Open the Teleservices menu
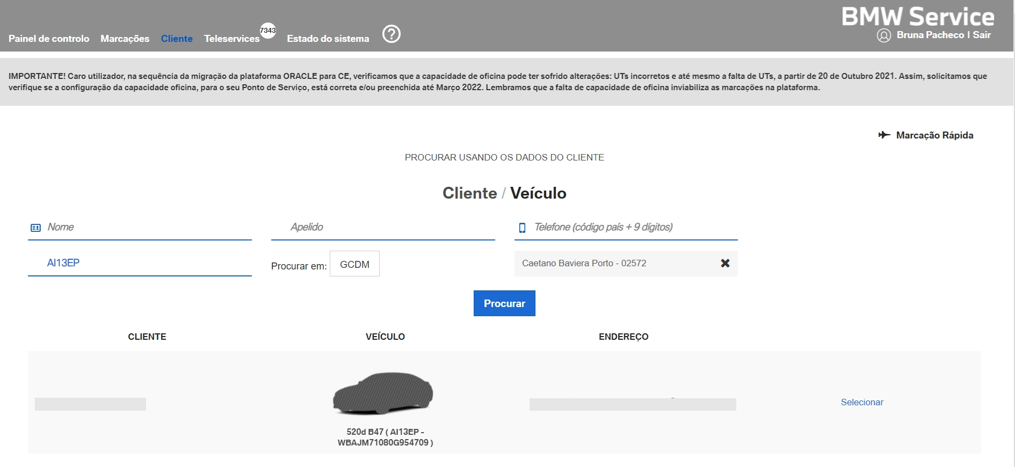 pyautogui.click(x=231, y=39)
